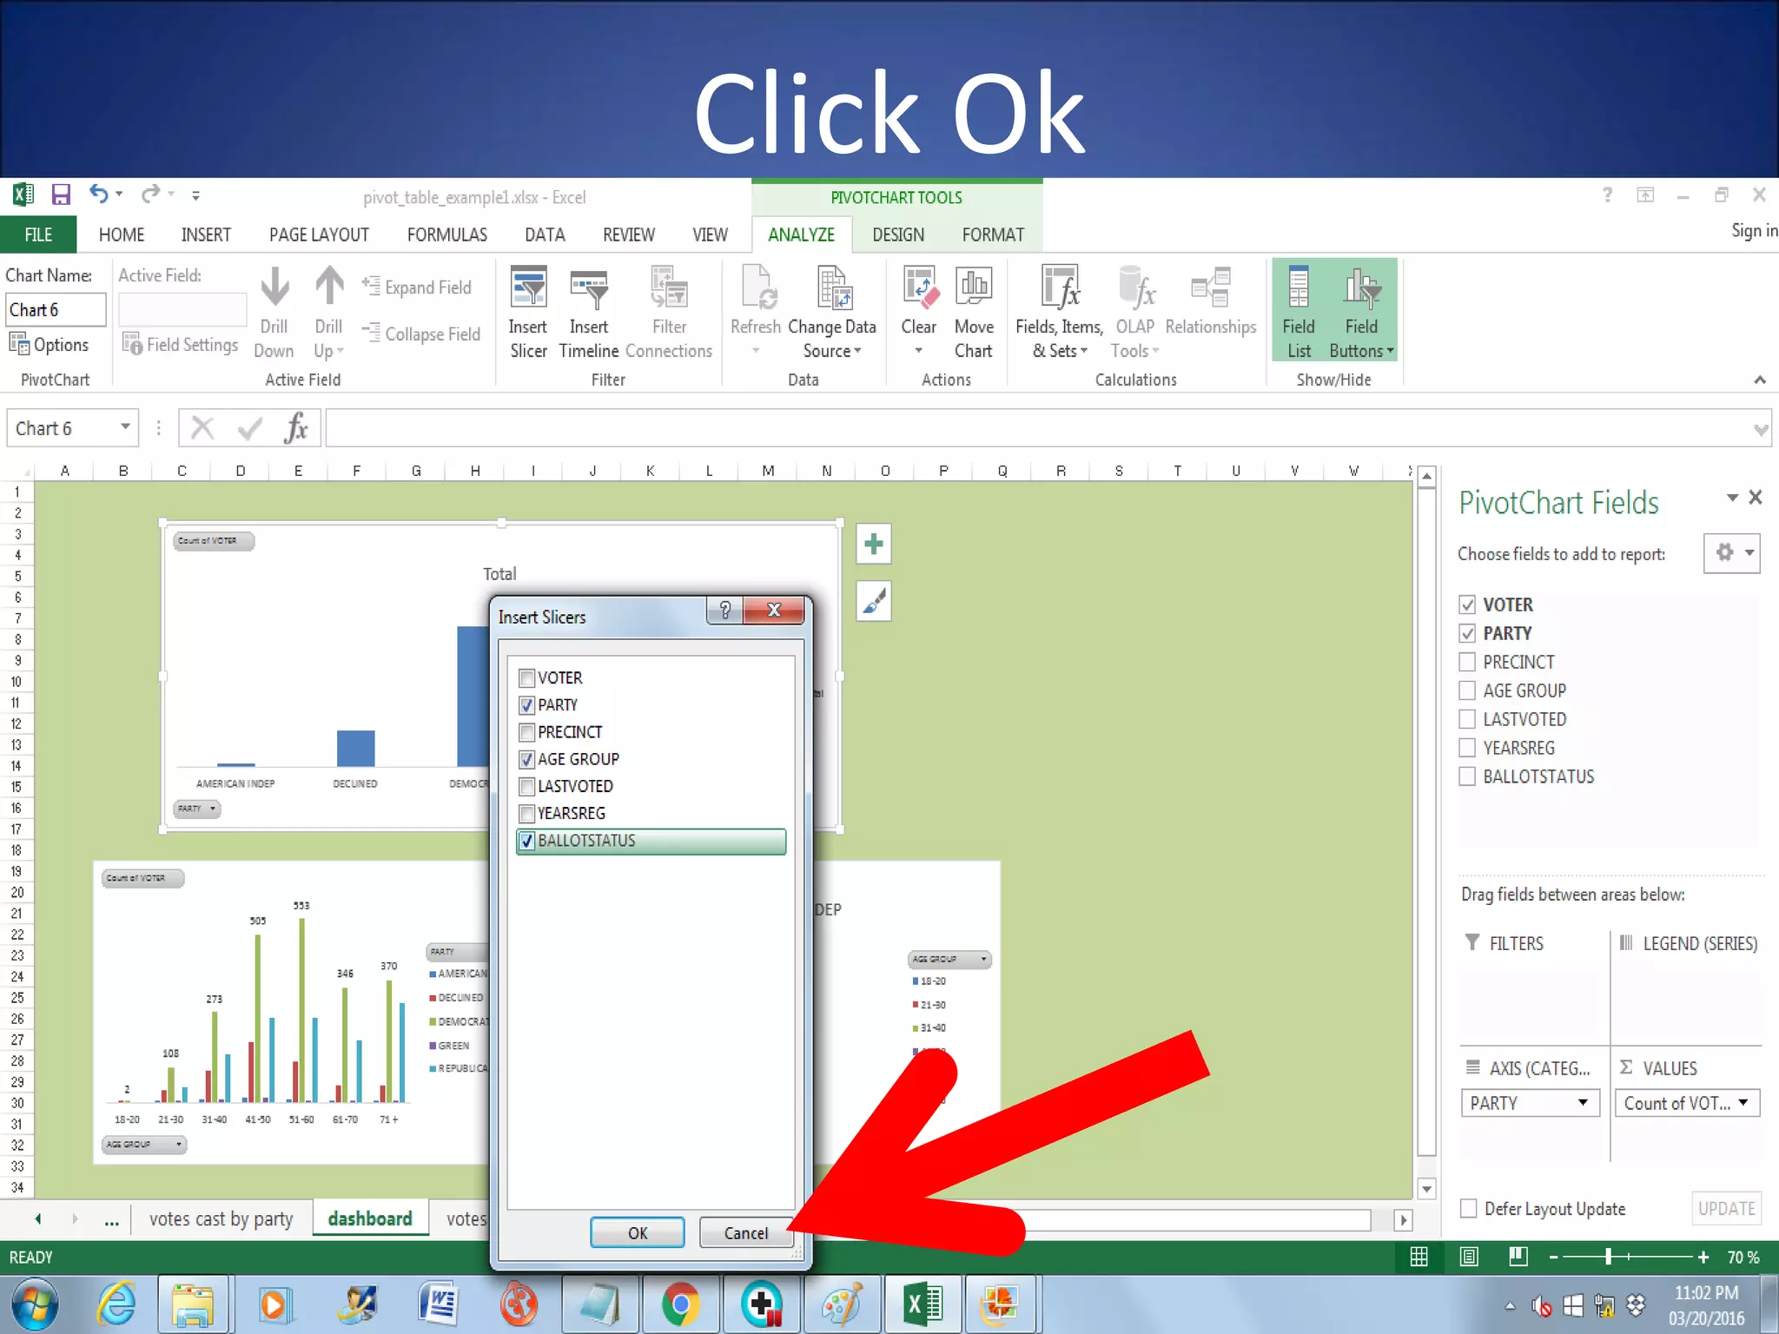Open PARTY field button on top chart
Viewport: 1779px width, 1334px height.
197,809
